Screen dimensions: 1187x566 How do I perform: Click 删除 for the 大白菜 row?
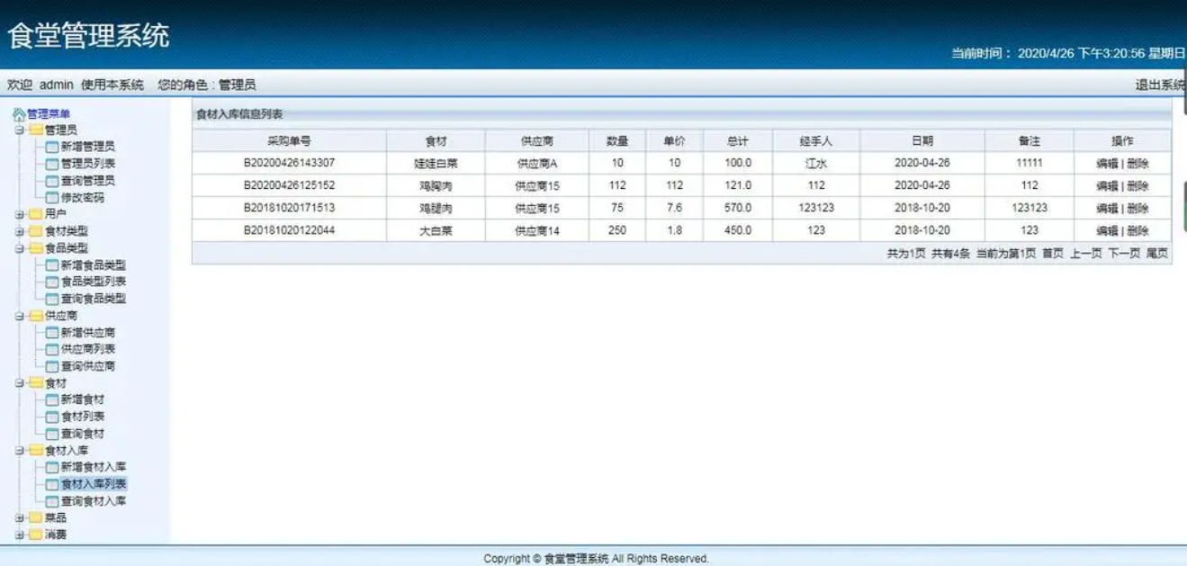1138,231
